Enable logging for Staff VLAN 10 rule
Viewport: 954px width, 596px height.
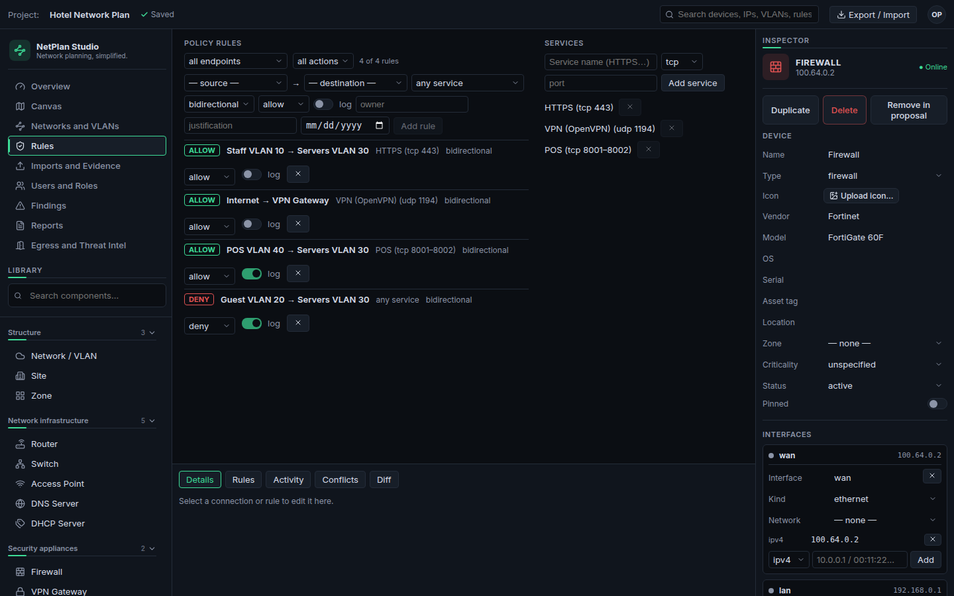[x=252, y=174]
